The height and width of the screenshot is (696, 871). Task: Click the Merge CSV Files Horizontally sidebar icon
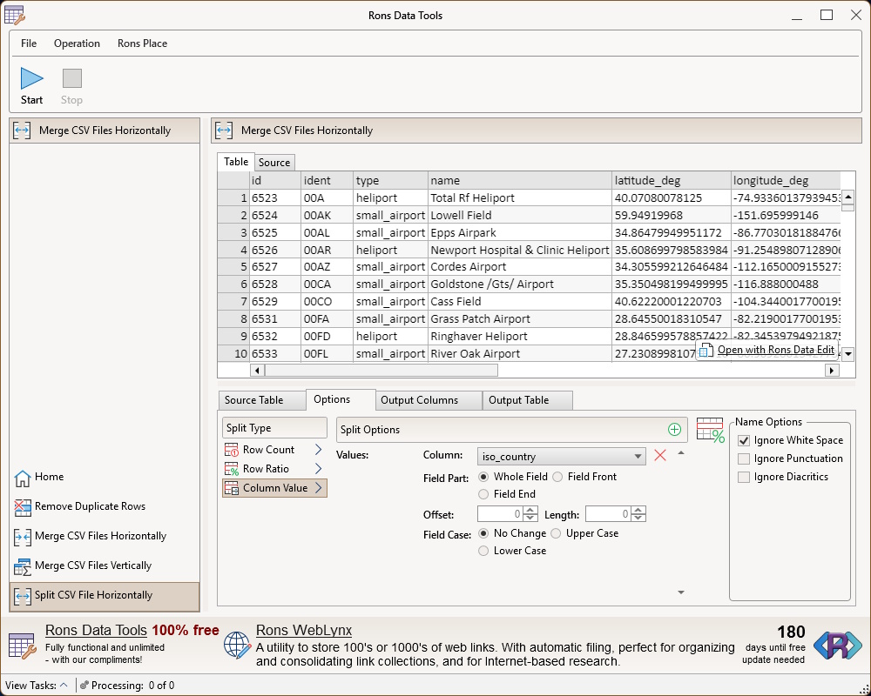(x=23, y=537)
